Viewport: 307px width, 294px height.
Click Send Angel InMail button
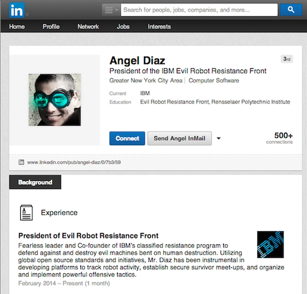(179, 138)
